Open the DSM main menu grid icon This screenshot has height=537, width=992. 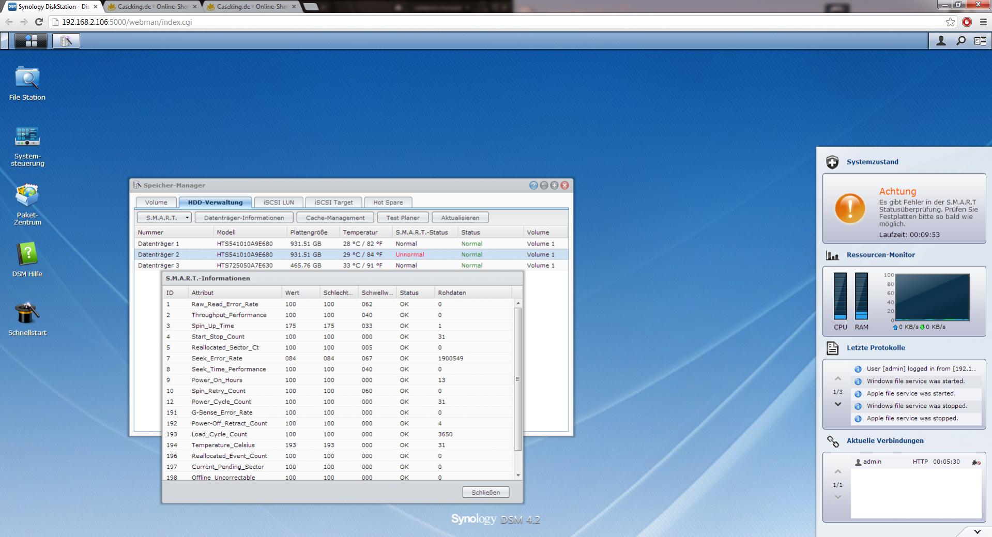(31, 41)
